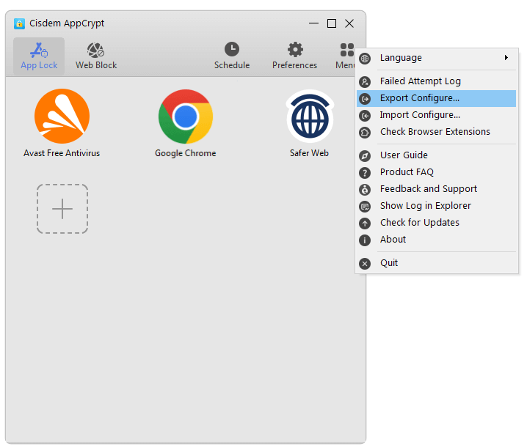Click the Export Configure arrow icon
The width and height of the screenshot is (527, 447).
[x=365, y=99]
